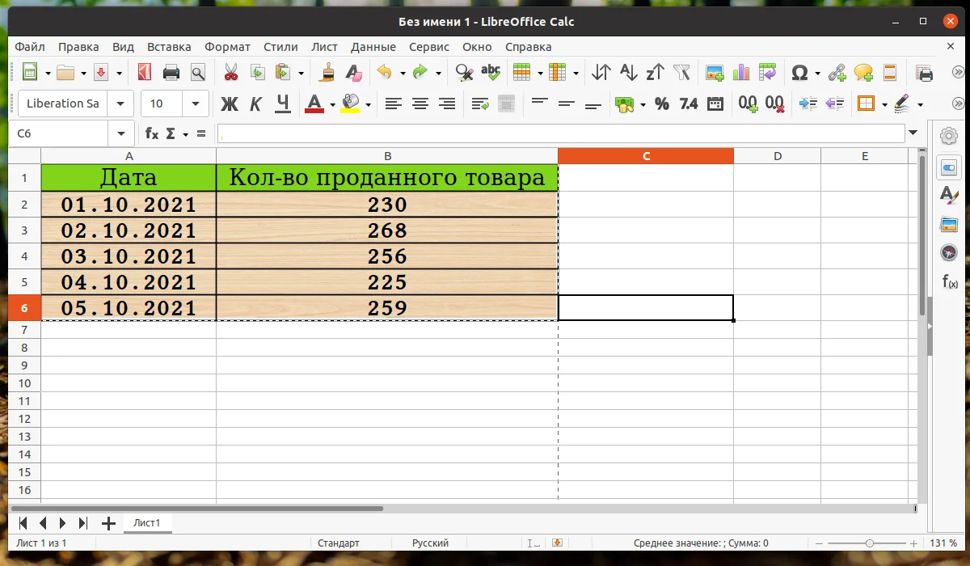Insert a comment

(862, 72)
